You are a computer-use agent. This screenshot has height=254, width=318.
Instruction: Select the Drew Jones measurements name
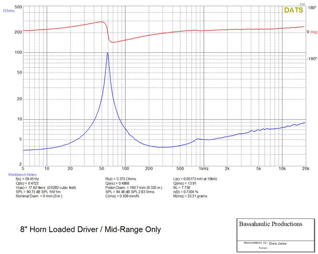pyautogui.click(x=278, y=242)
